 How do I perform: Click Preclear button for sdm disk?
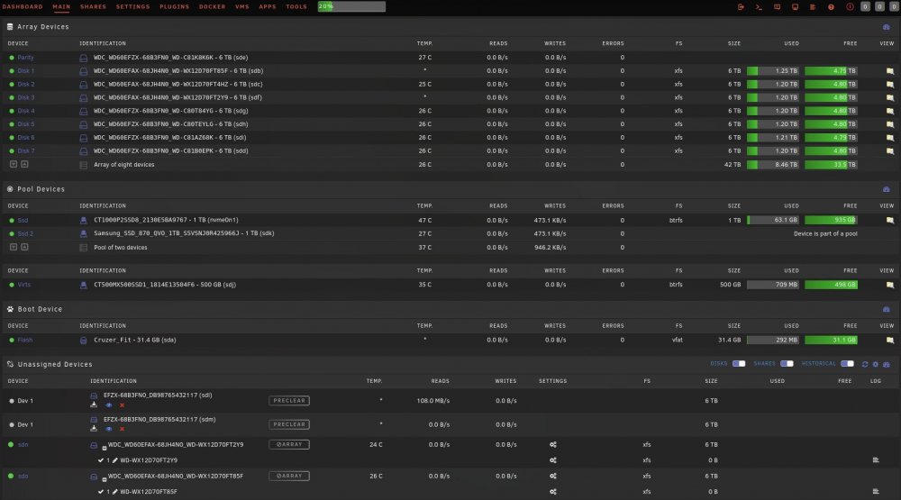coord(289,424)
